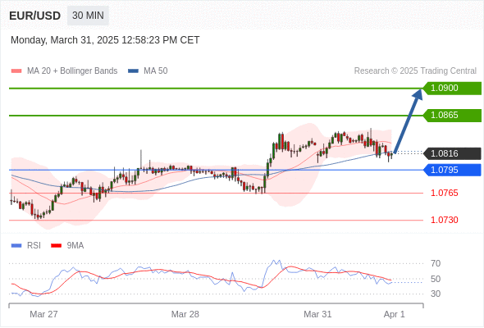Click the EUR/USD symbol title
The image size is (484, 328).
(x=35, y=16)
